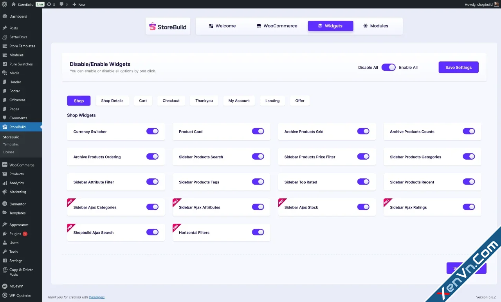Toggle Archive Products Grid switch
Image resolution: width=501 pixels, height=302 pixels.
pos(363,131)
